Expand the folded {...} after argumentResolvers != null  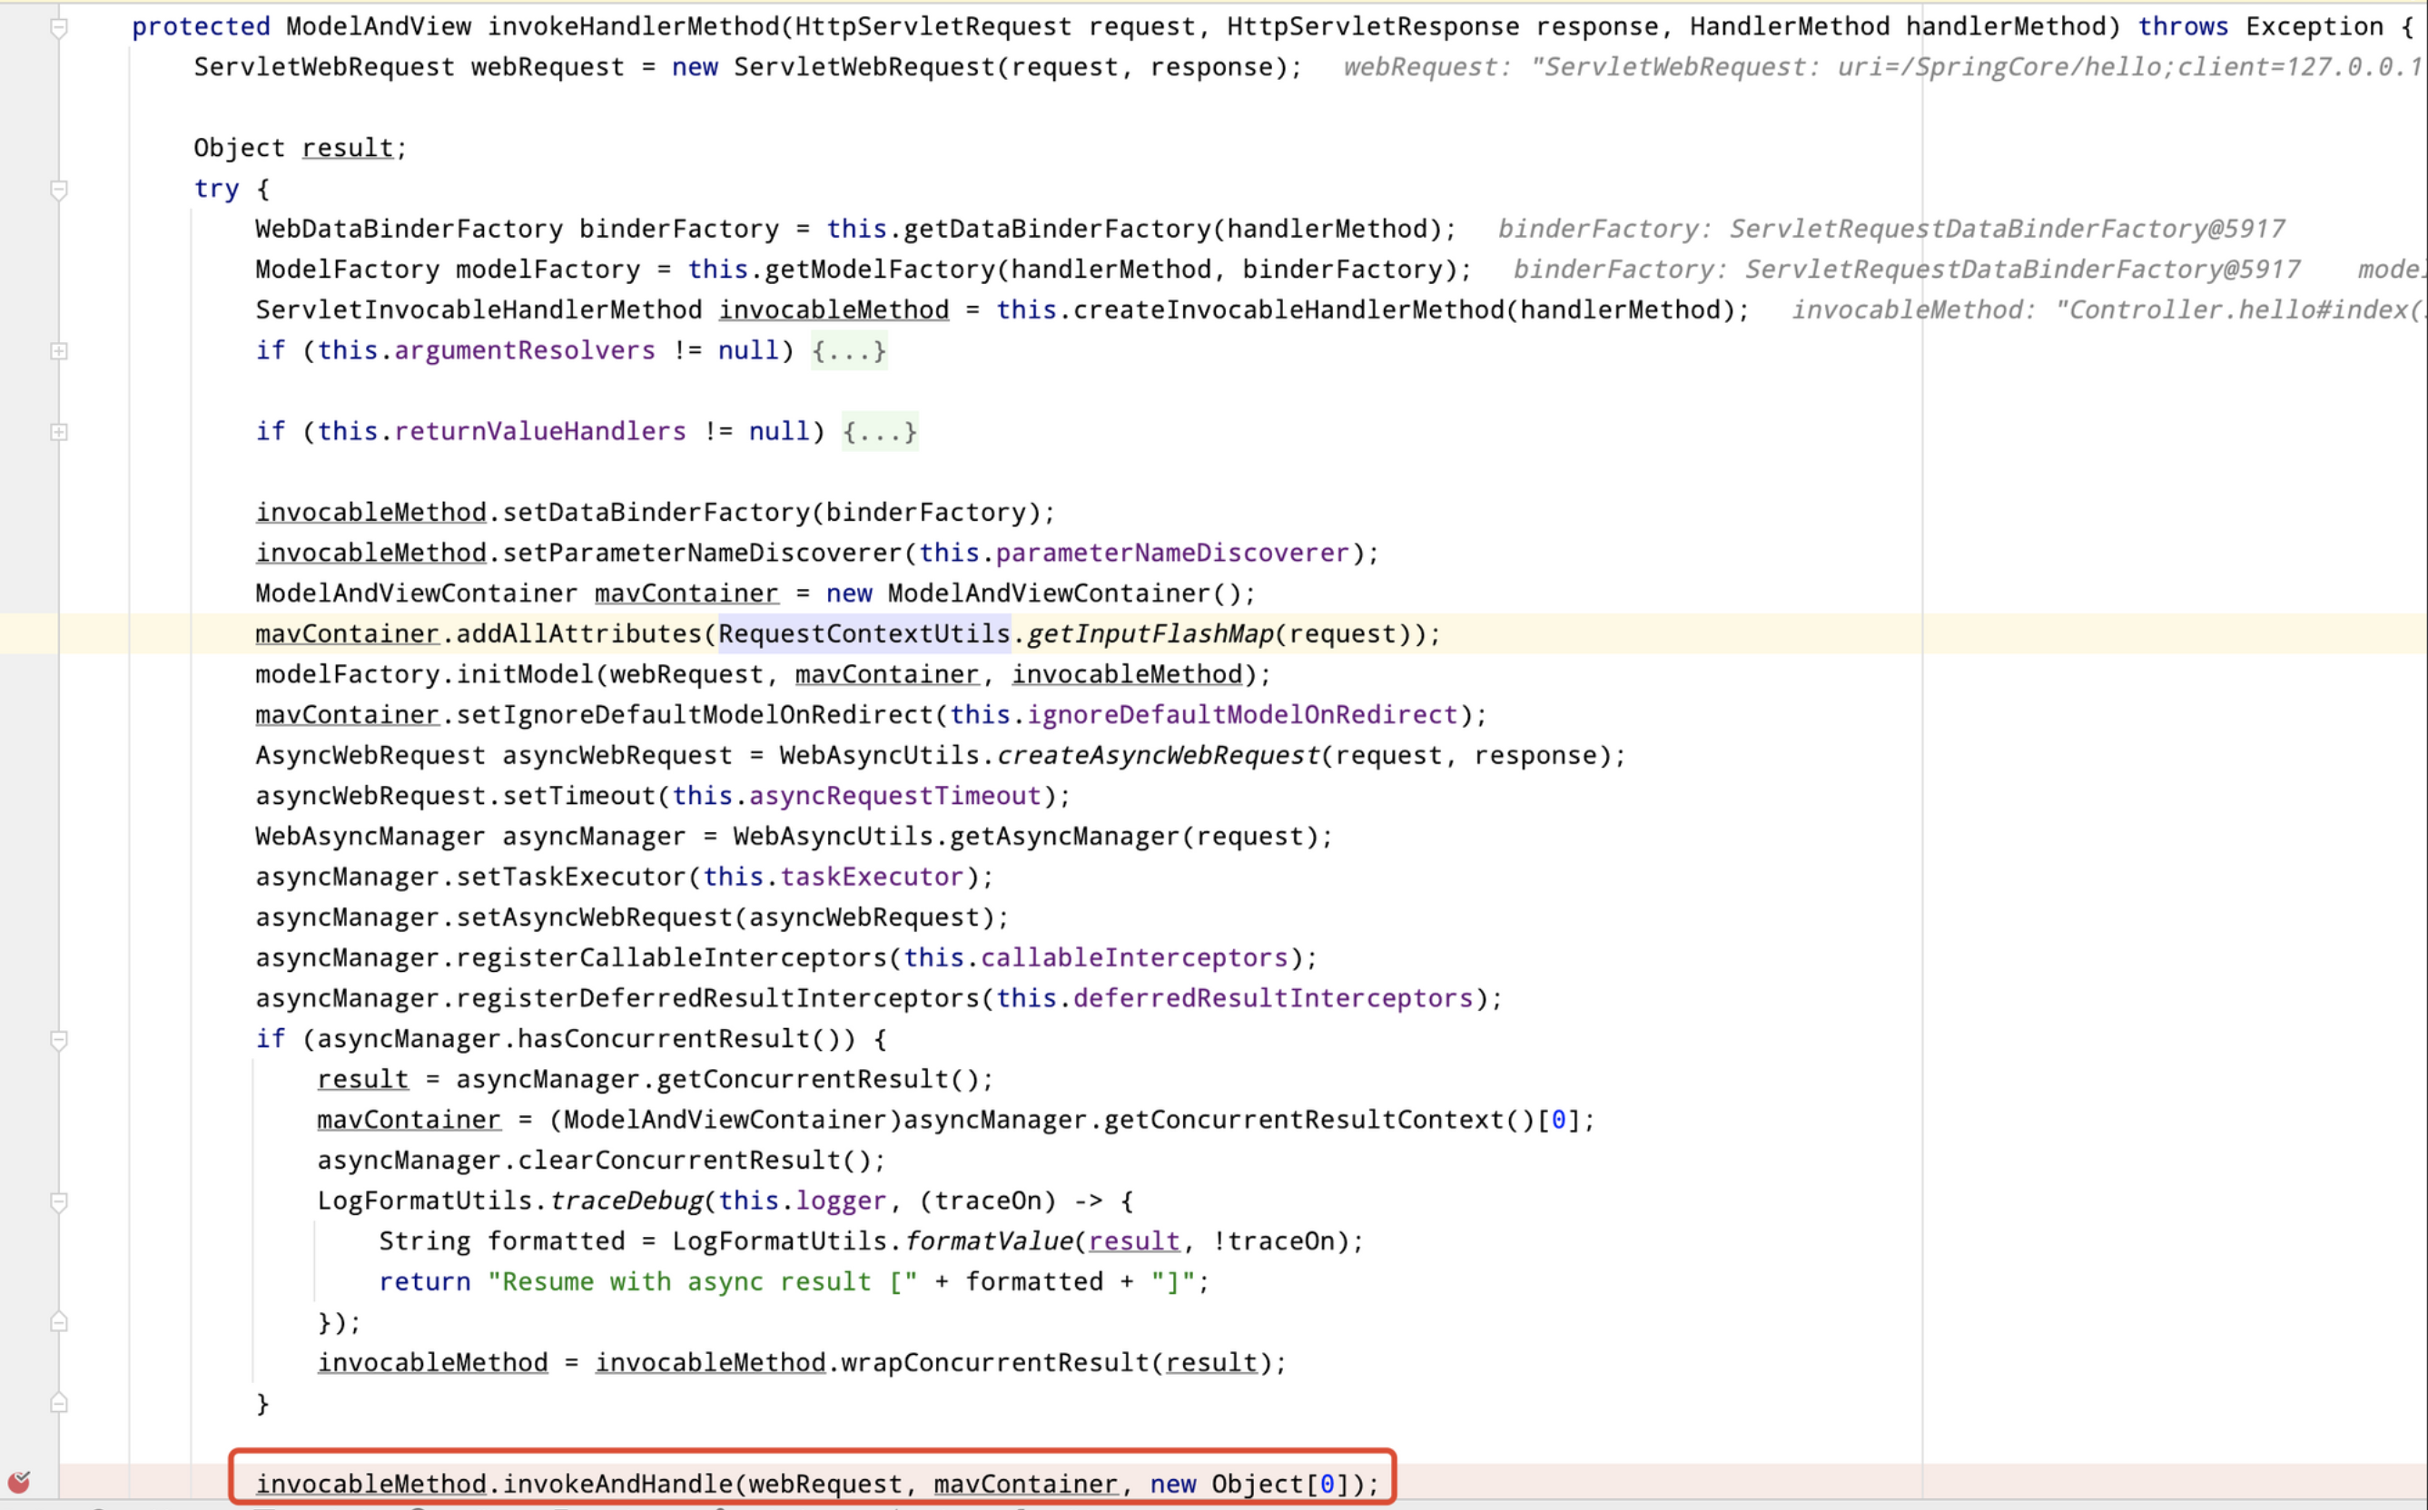point(848,350)
